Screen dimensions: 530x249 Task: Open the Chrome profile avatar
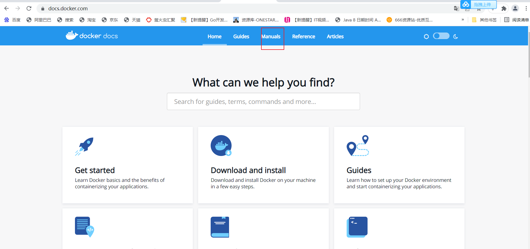pyautogui.click(x=515, y=9)
